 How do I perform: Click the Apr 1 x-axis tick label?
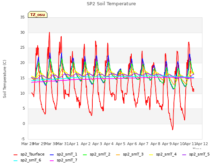[x=74, y=144]
